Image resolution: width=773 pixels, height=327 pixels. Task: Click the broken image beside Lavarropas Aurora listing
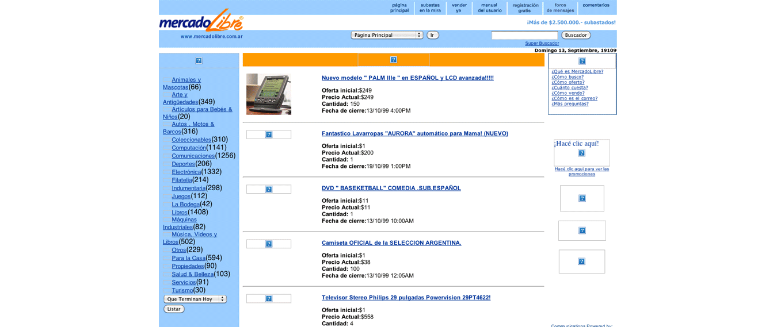click(268, 134)
